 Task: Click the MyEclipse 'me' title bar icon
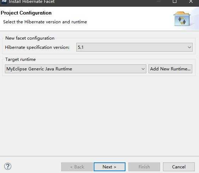(x=4, y=2)
